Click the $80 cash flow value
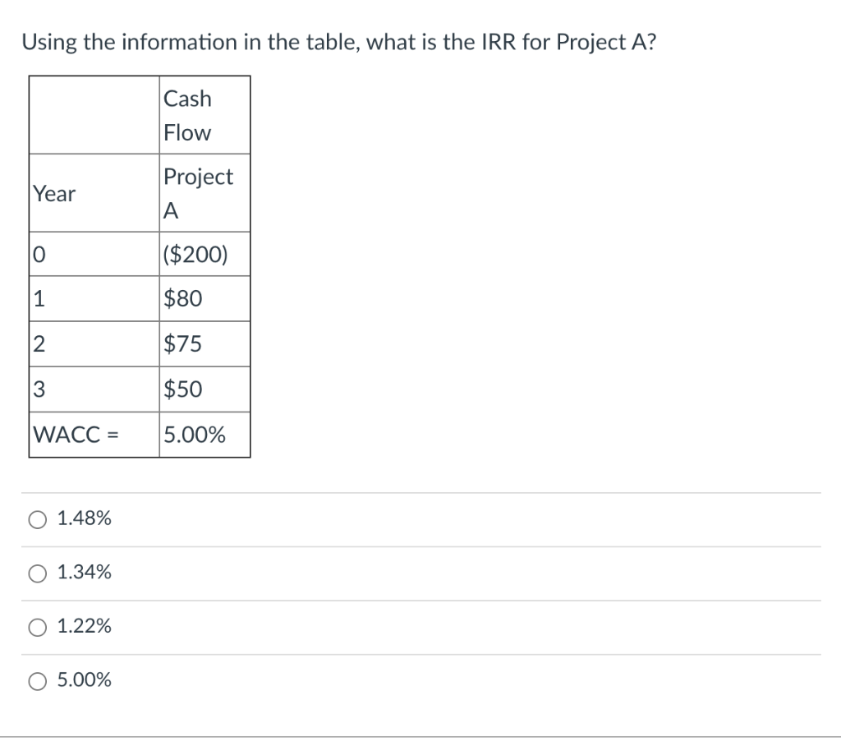Viewport: 841px width, 746px height. (x=182, y=298)
